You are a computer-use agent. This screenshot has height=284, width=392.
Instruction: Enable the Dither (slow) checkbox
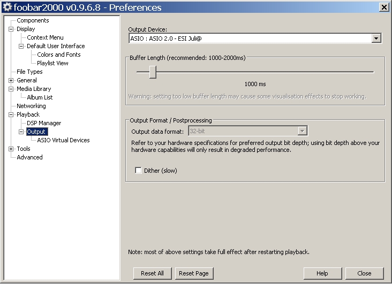[139, 171]
